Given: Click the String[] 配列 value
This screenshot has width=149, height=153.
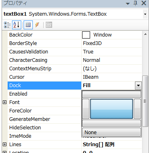Looking at the screenshot, I should tap(99, 145).
